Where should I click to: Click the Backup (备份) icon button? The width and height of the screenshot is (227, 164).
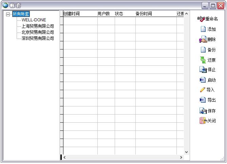pos(203,50)
